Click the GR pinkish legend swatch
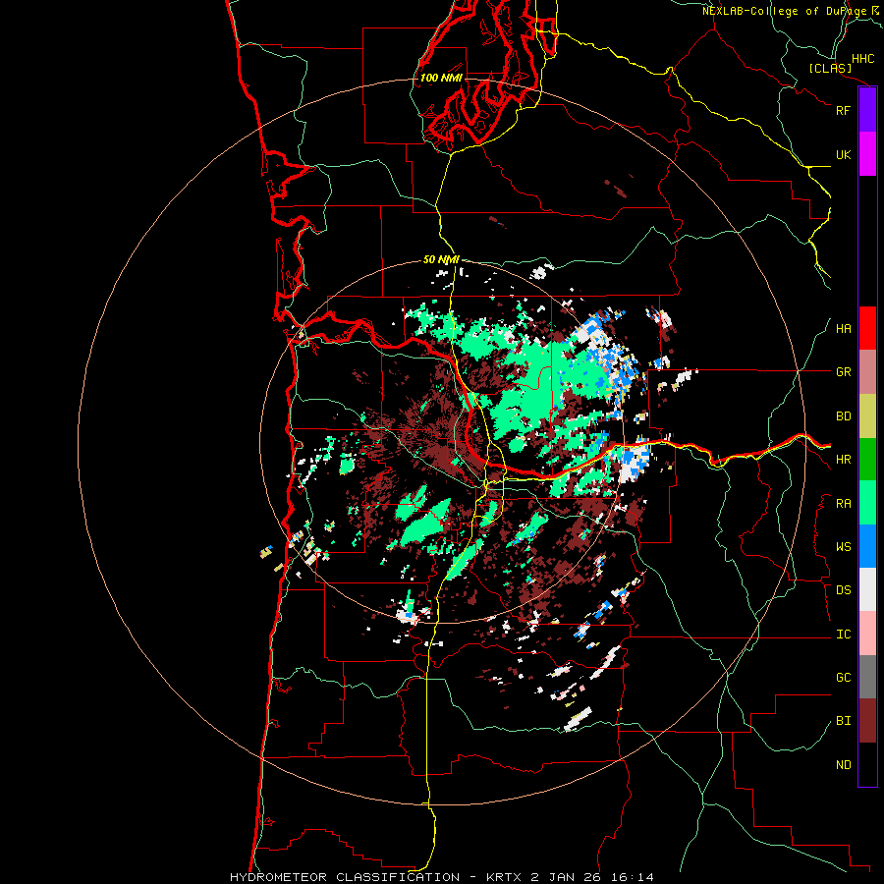884x884 pixels. [x=867, y=372]
